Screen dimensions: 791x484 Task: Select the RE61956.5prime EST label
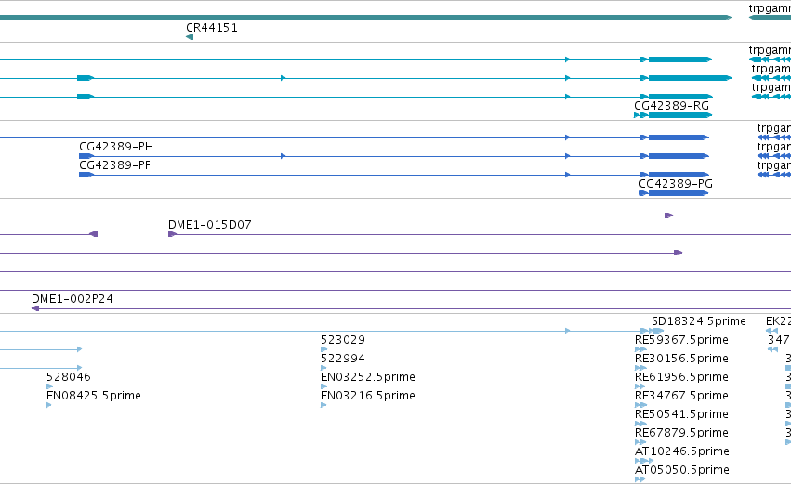681,377
